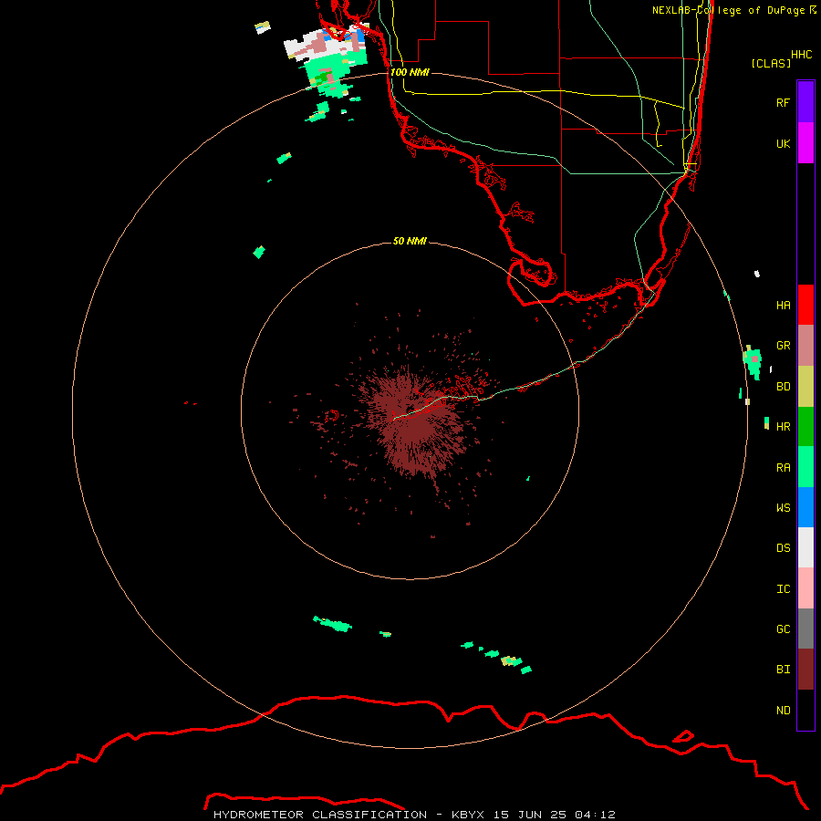Click the RA light green legend swatch

805,467
